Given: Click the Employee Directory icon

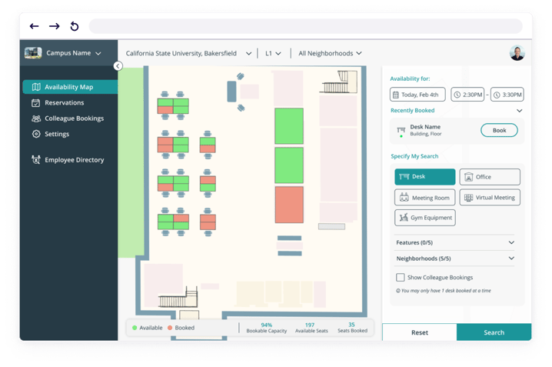Looking at the screenshot, I should click(36, 160).
